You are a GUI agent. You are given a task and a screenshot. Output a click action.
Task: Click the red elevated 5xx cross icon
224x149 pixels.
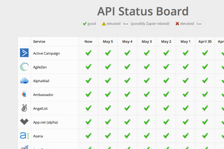177,24
